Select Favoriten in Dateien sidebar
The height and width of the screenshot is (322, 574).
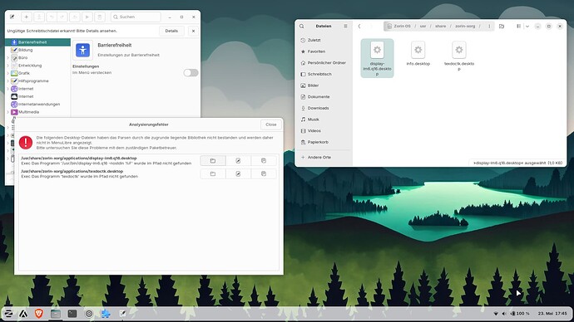click(x=324, y=51)
